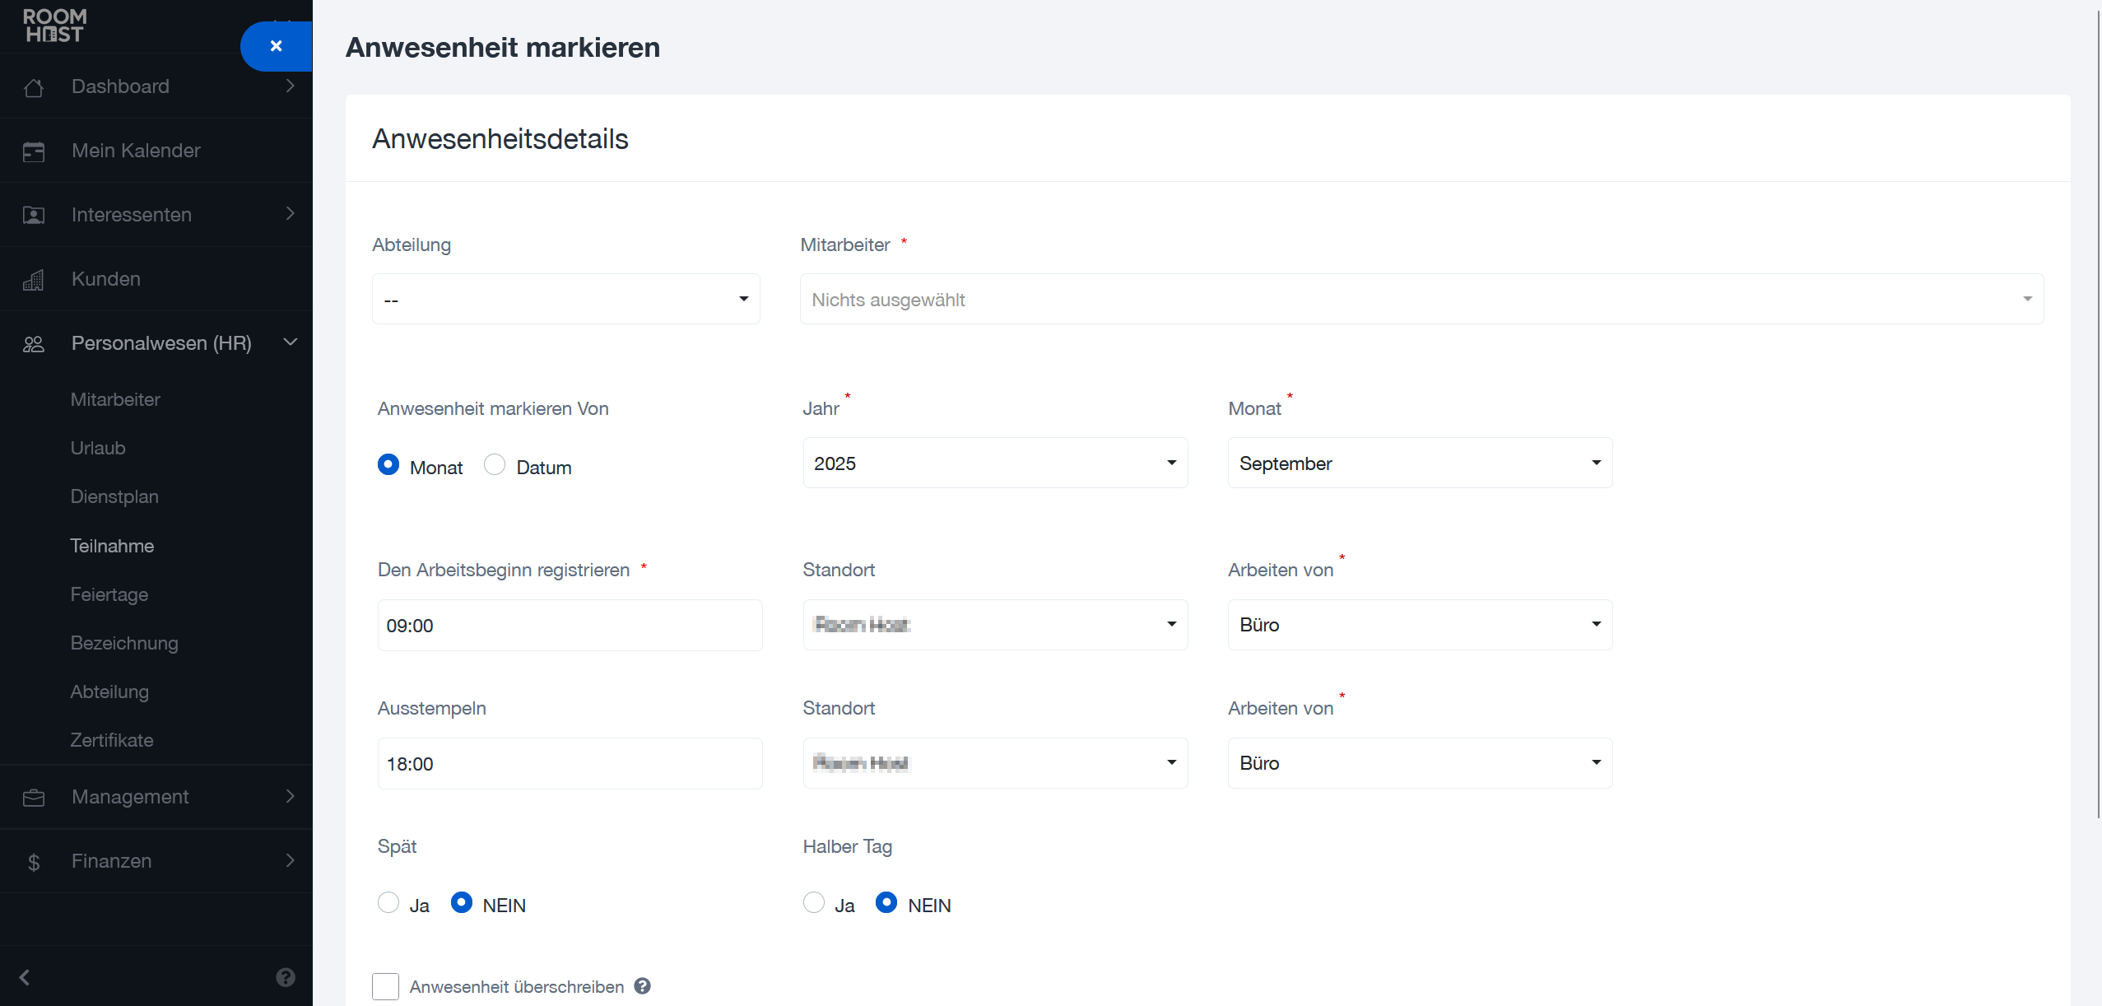
Task: Click the Kunden building icon
Action: (x=34, y=280)
